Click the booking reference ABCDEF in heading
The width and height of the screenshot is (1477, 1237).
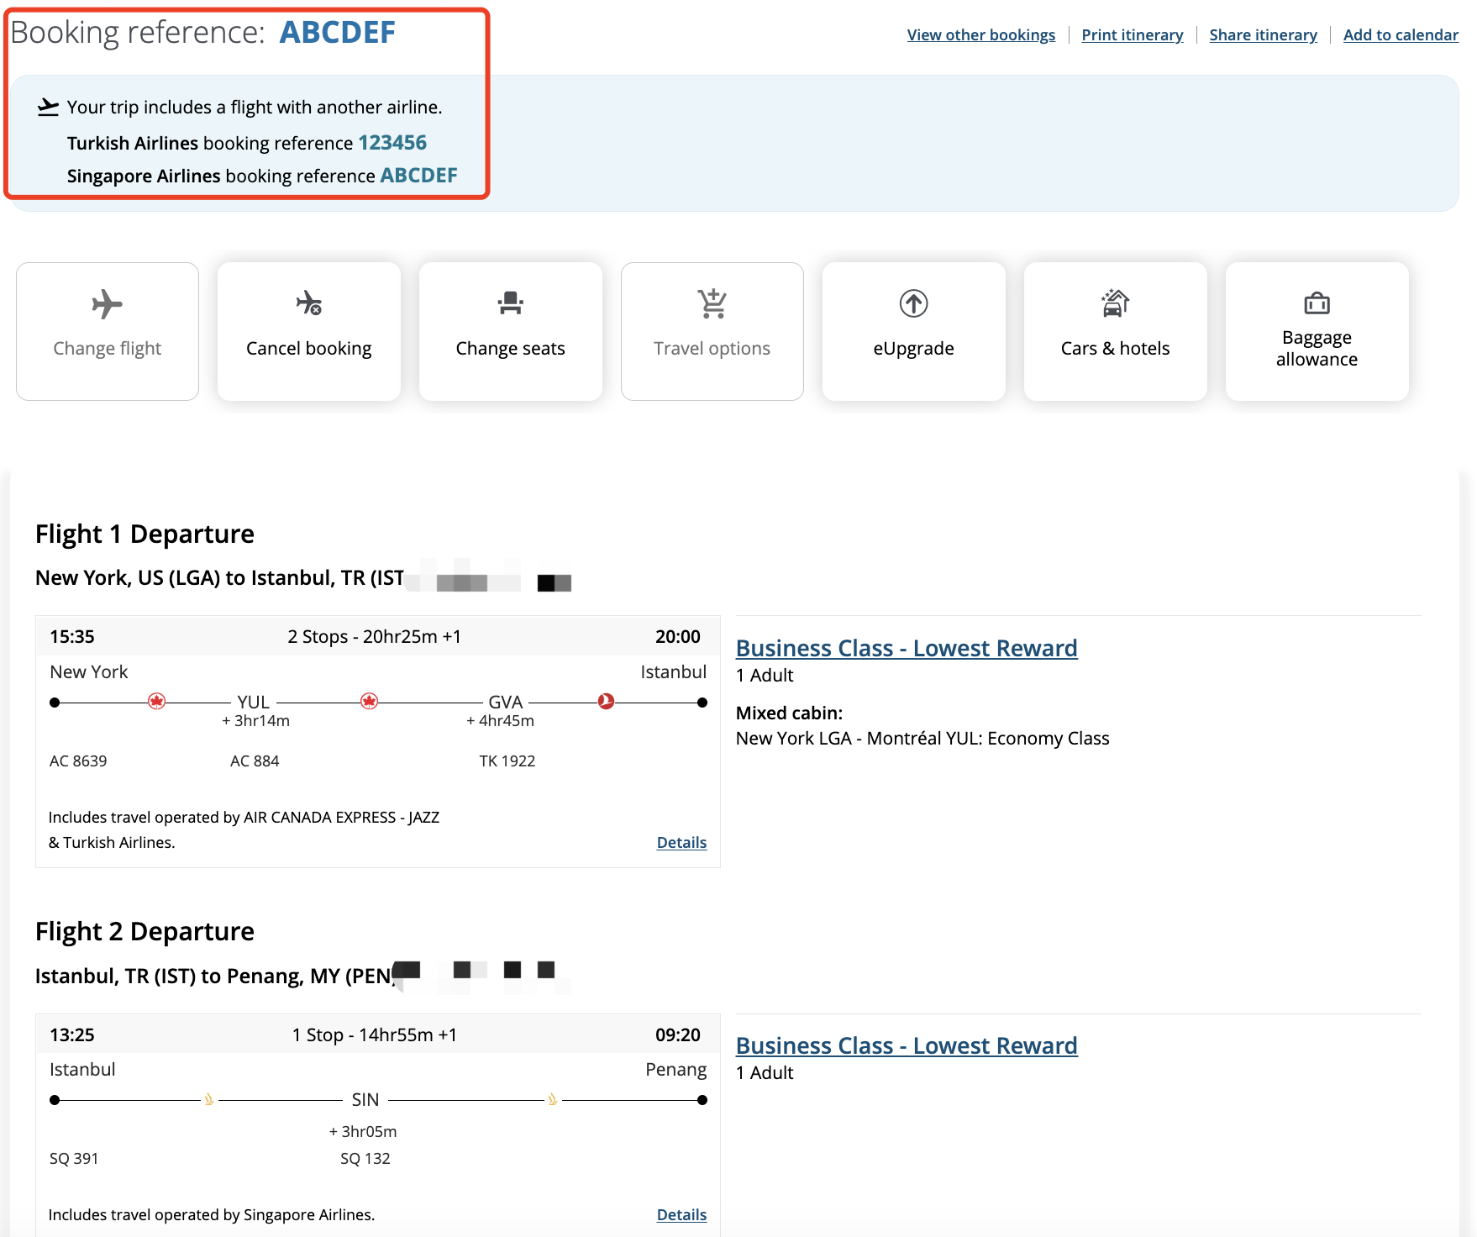coord(337,32)
